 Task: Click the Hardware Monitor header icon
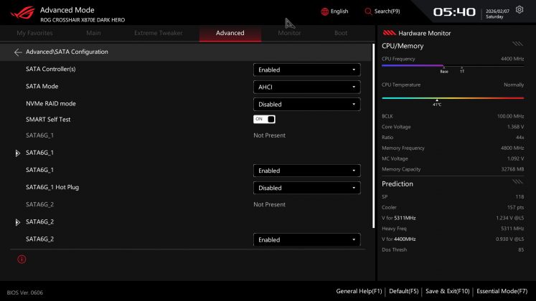pos(391,33)
